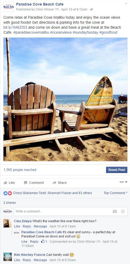This screenshot has height=264, width=130.
Task: Click the blue like reaction icon beside Cheryl Blakeman-Todd
Action: pyautogui.click(x=6, y=193)
